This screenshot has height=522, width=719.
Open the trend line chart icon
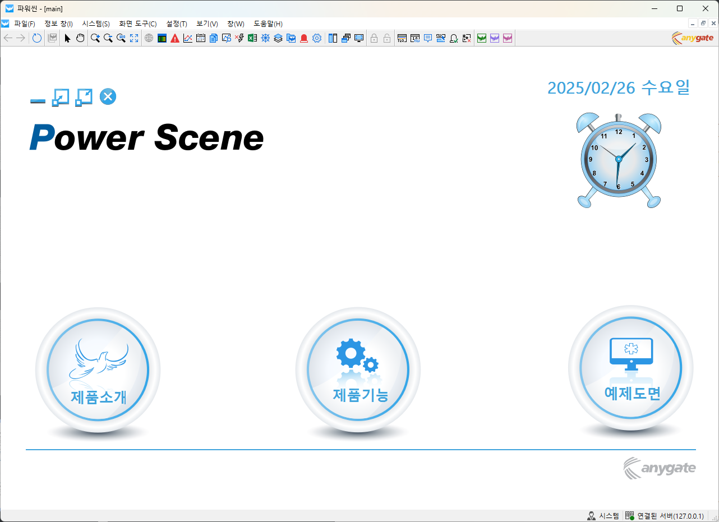[x=188, y=38]
